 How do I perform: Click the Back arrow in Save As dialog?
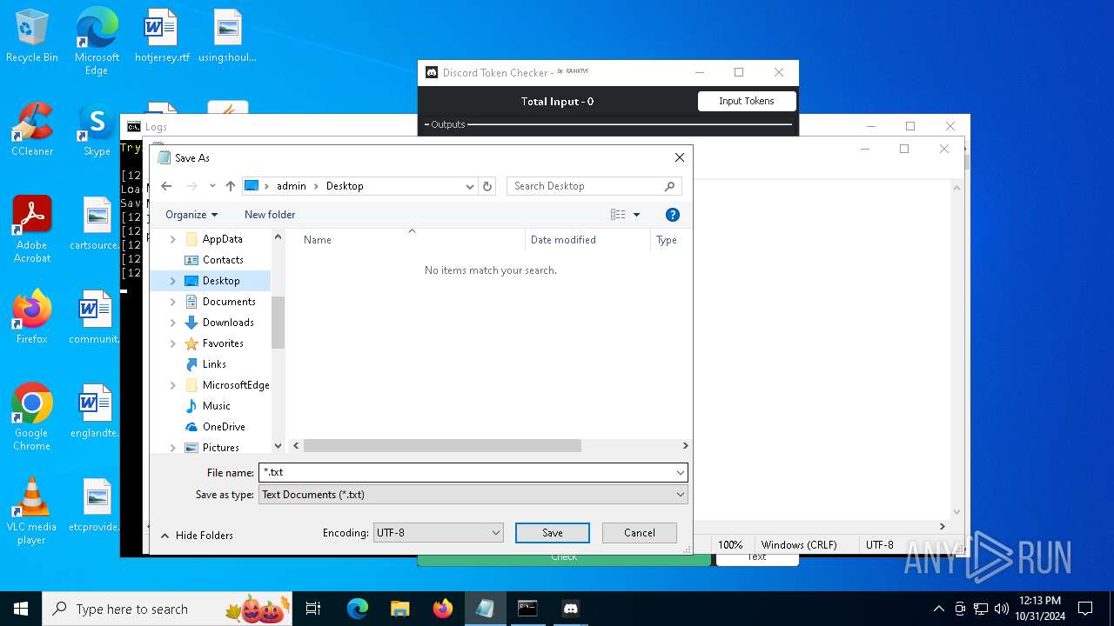pos(167,186)
